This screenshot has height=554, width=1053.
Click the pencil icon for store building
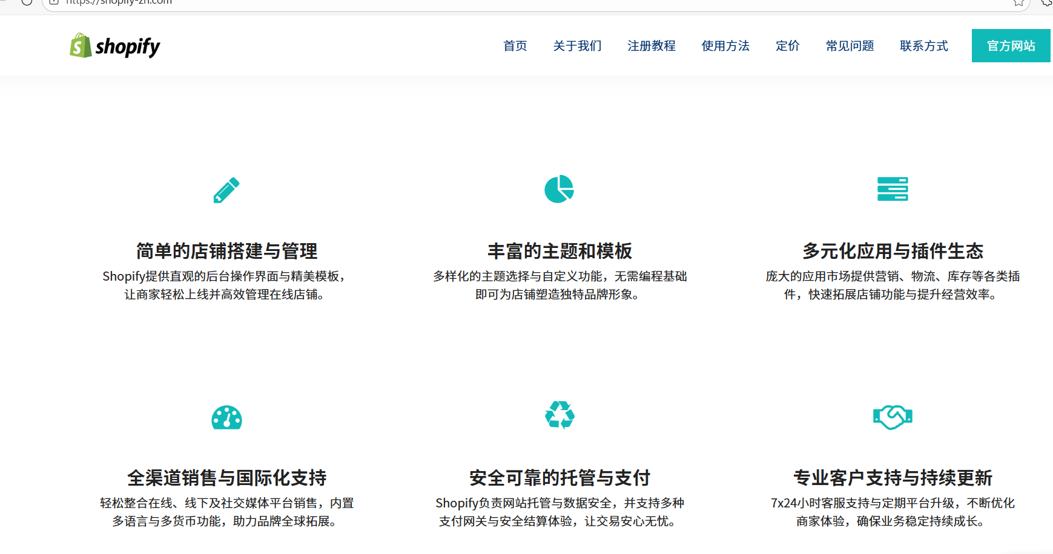coord(226,190)
